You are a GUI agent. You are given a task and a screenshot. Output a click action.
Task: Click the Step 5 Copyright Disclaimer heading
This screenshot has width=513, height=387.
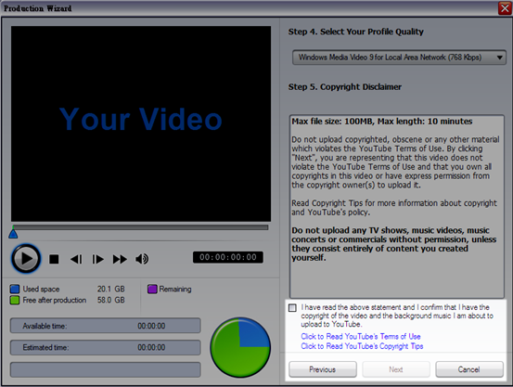pyautogui.click(x=345, y=87)
